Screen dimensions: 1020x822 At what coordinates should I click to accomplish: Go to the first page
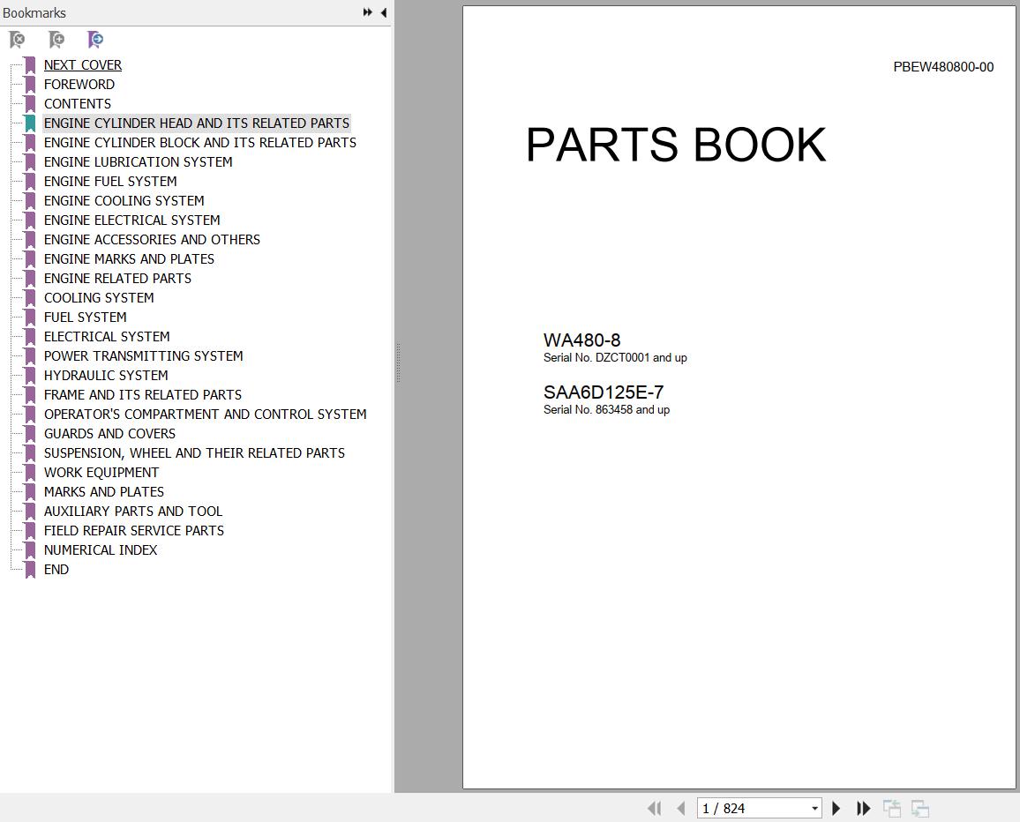click(x=655, y=809)
